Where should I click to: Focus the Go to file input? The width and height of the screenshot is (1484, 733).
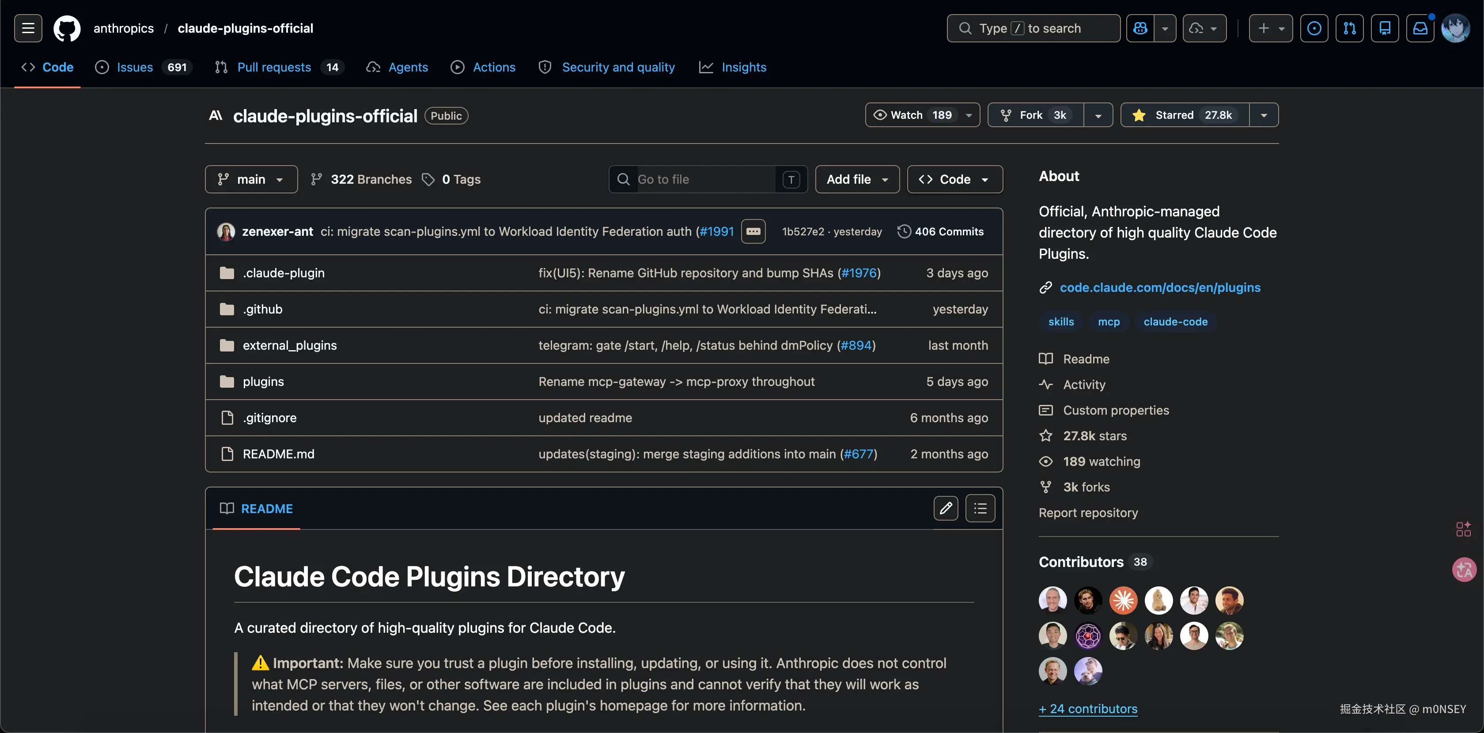(708, 179)
